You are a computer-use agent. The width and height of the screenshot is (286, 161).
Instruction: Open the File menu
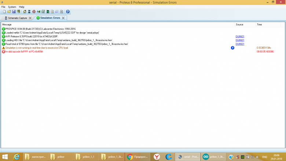(x=3, y=7)
